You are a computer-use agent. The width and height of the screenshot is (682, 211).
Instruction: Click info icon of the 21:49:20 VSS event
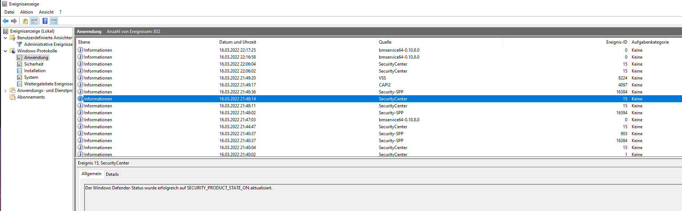(80, 78)
